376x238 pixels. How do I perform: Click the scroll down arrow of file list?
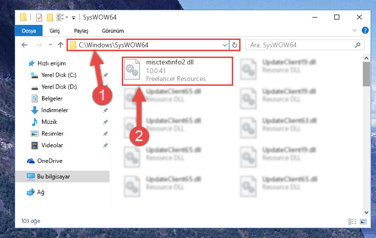pyautogui.click(x=366, y=212)
